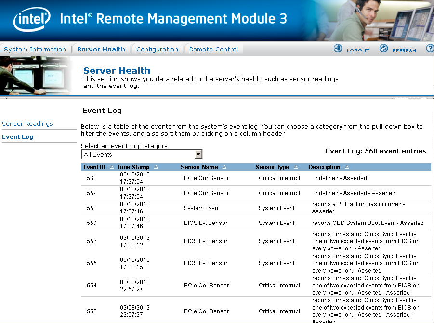Select event ID 559 cell

pyautogui.click(x=92, y=193)
